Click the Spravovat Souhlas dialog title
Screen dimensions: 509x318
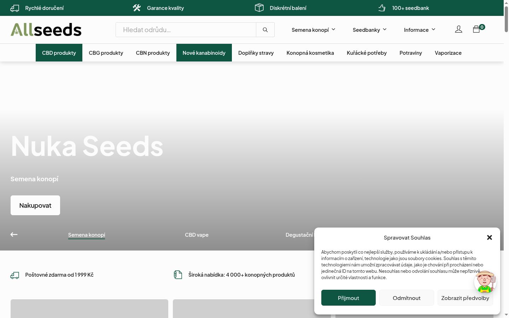click(407, 238)
